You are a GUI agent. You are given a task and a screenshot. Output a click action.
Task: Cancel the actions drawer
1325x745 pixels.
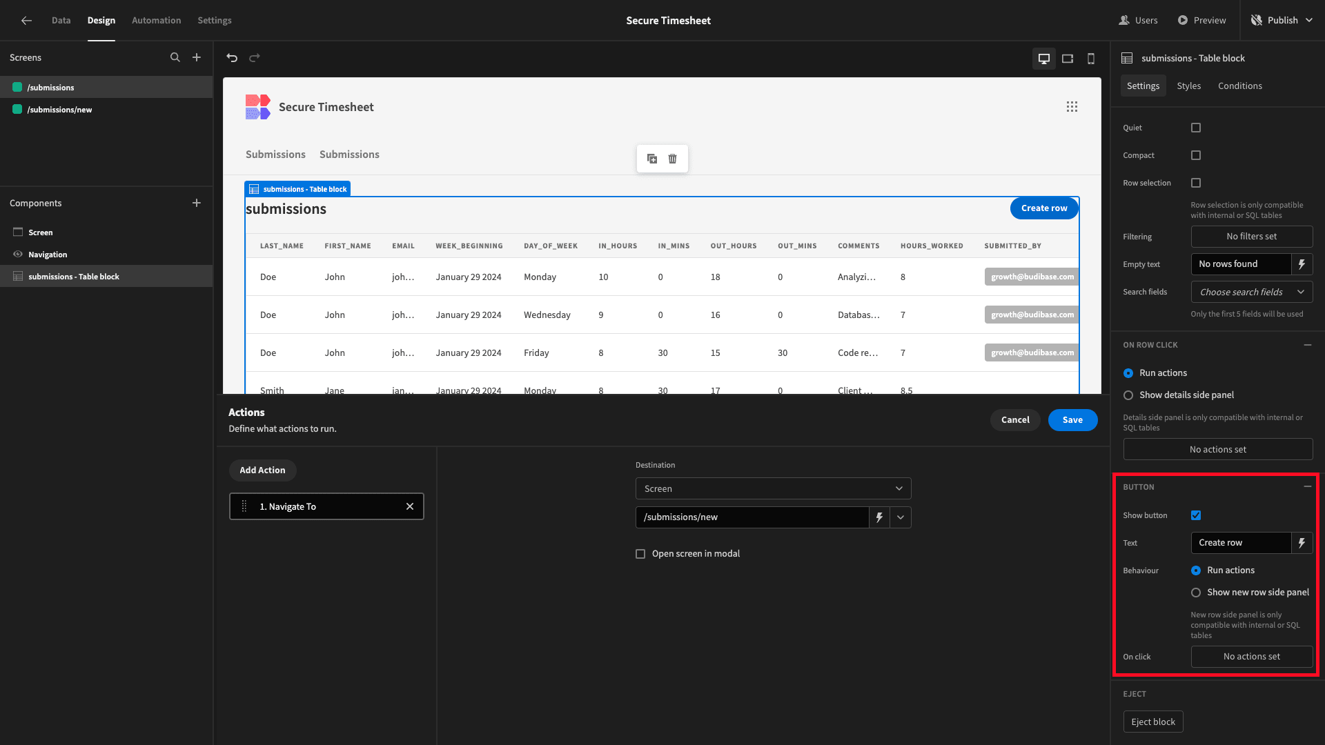pos(1015,420)
